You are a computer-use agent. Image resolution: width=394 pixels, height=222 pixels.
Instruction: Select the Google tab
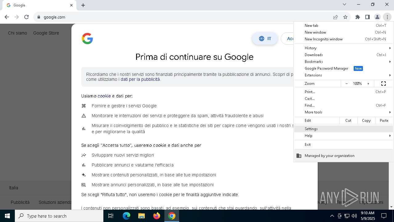pyautogui.click(x=39, y=5)
